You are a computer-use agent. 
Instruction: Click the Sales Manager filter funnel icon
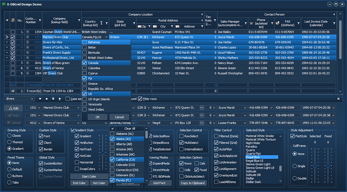coord(245,23)
